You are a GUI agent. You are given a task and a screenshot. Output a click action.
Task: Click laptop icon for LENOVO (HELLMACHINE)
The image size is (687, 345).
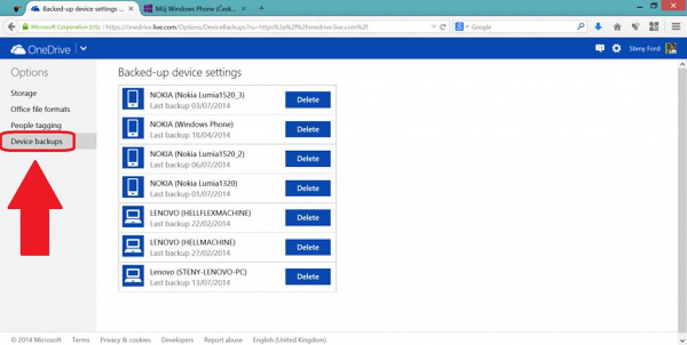pos(134,247)
